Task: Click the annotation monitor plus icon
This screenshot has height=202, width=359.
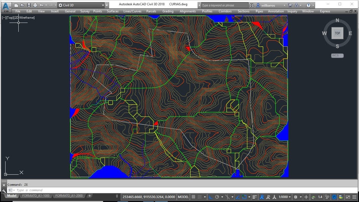Action: click(x=306, y=197)
